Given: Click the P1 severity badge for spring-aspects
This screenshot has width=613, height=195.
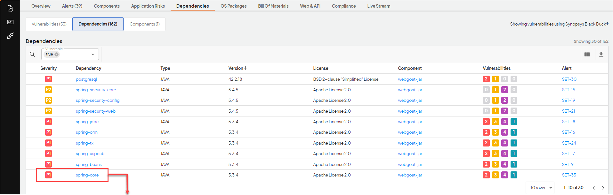Looking at the screenshot, I should 48,154.
